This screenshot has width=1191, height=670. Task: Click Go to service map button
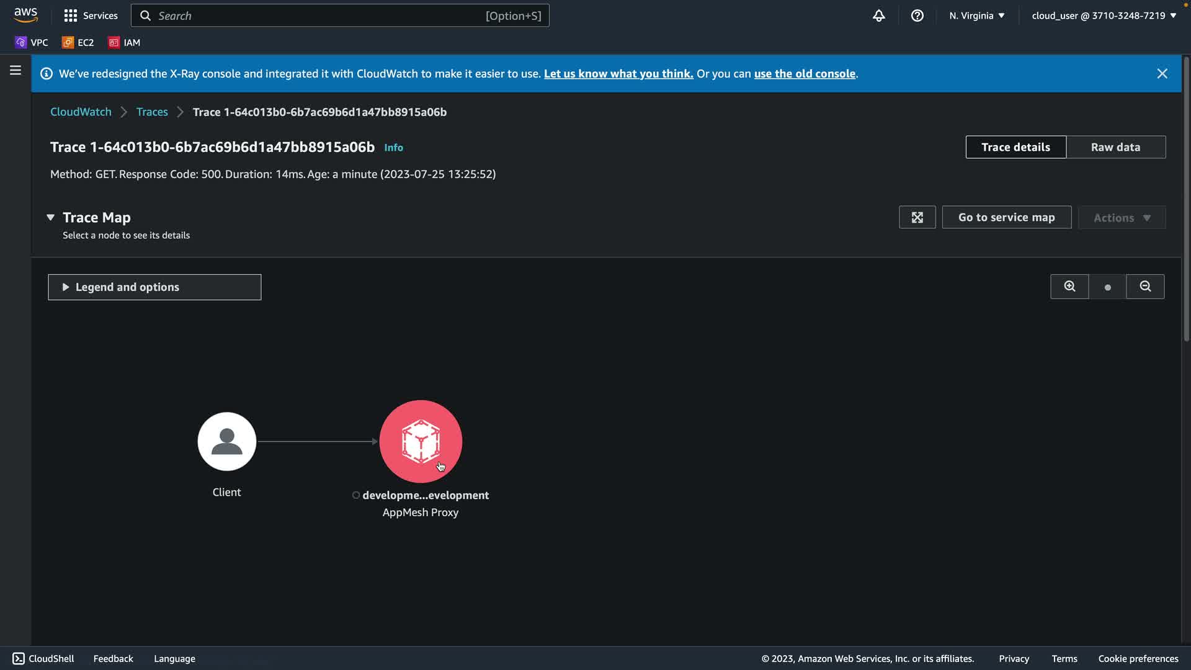1006,217
